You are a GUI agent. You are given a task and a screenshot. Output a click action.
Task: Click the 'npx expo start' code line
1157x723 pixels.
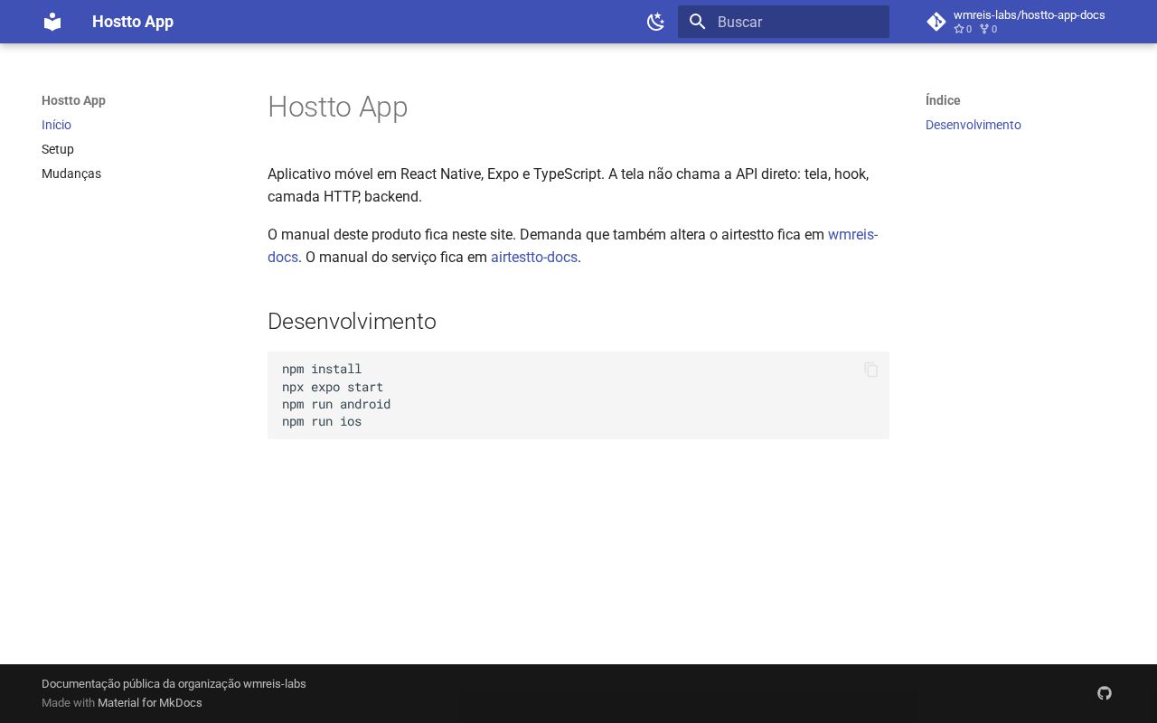point(333,387)
